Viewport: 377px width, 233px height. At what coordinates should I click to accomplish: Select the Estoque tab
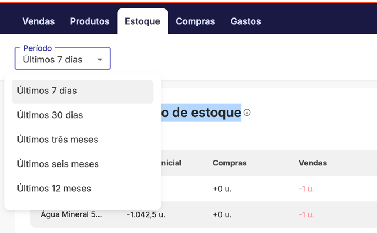tap(142, 21)
